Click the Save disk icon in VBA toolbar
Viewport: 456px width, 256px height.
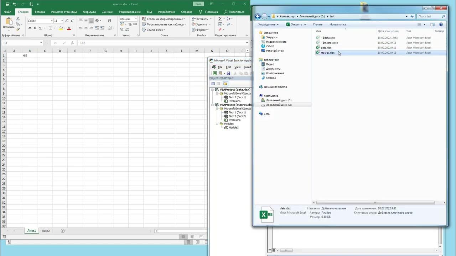tap(228, 73)
